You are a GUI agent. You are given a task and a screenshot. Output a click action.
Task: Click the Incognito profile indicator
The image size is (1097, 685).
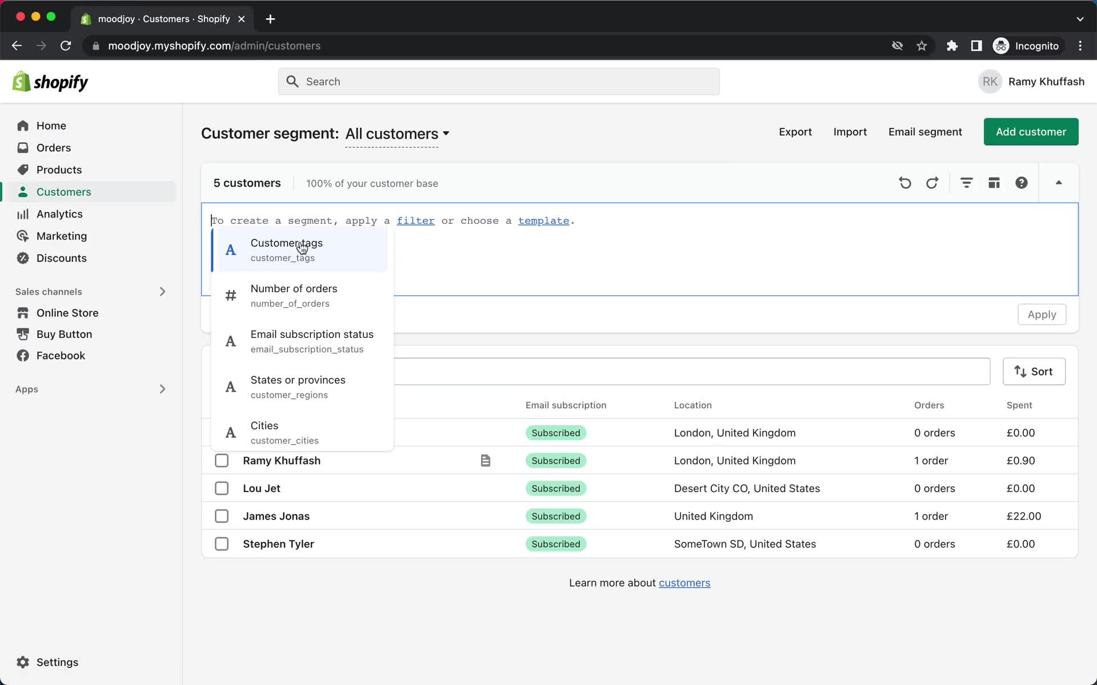1026,46
